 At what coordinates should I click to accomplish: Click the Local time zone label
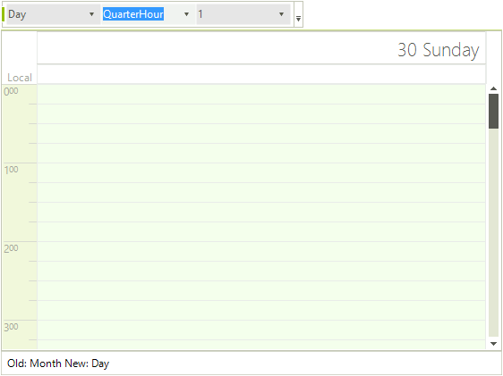(x=20, y=78)
